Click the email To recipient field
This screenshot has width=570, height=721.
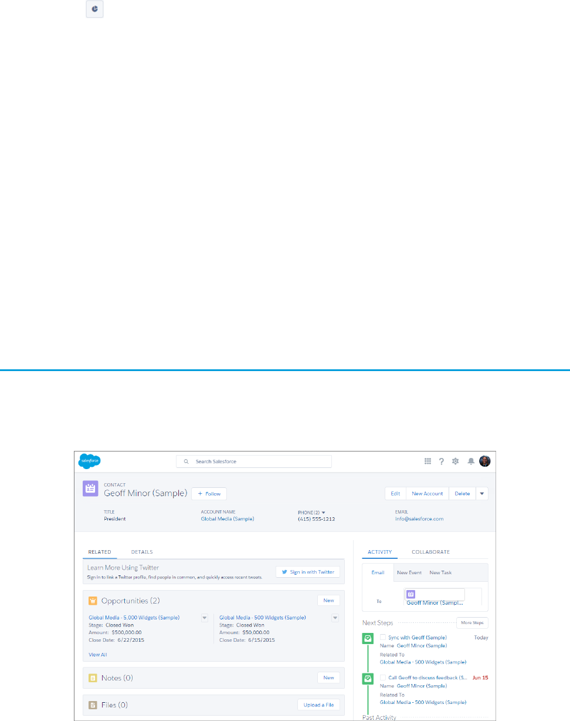click(x=443, y=597)
